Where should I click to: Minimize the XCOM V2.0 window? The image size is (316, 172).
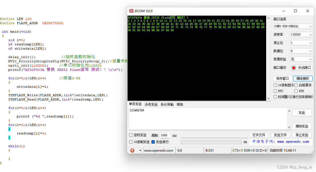pyautogui.click(x=284, y=11)
